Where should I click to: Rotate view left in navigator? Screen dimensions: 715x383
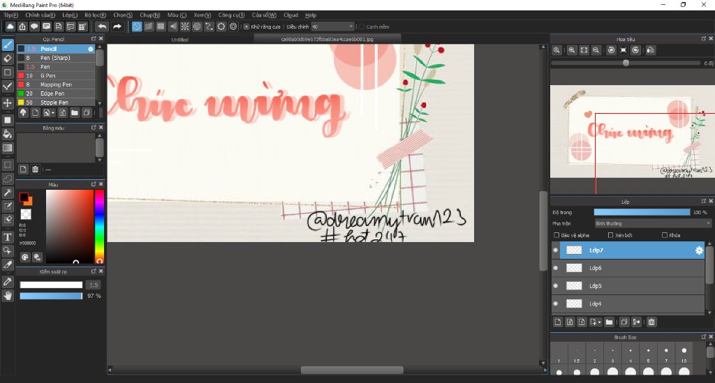tap(612, 50)
